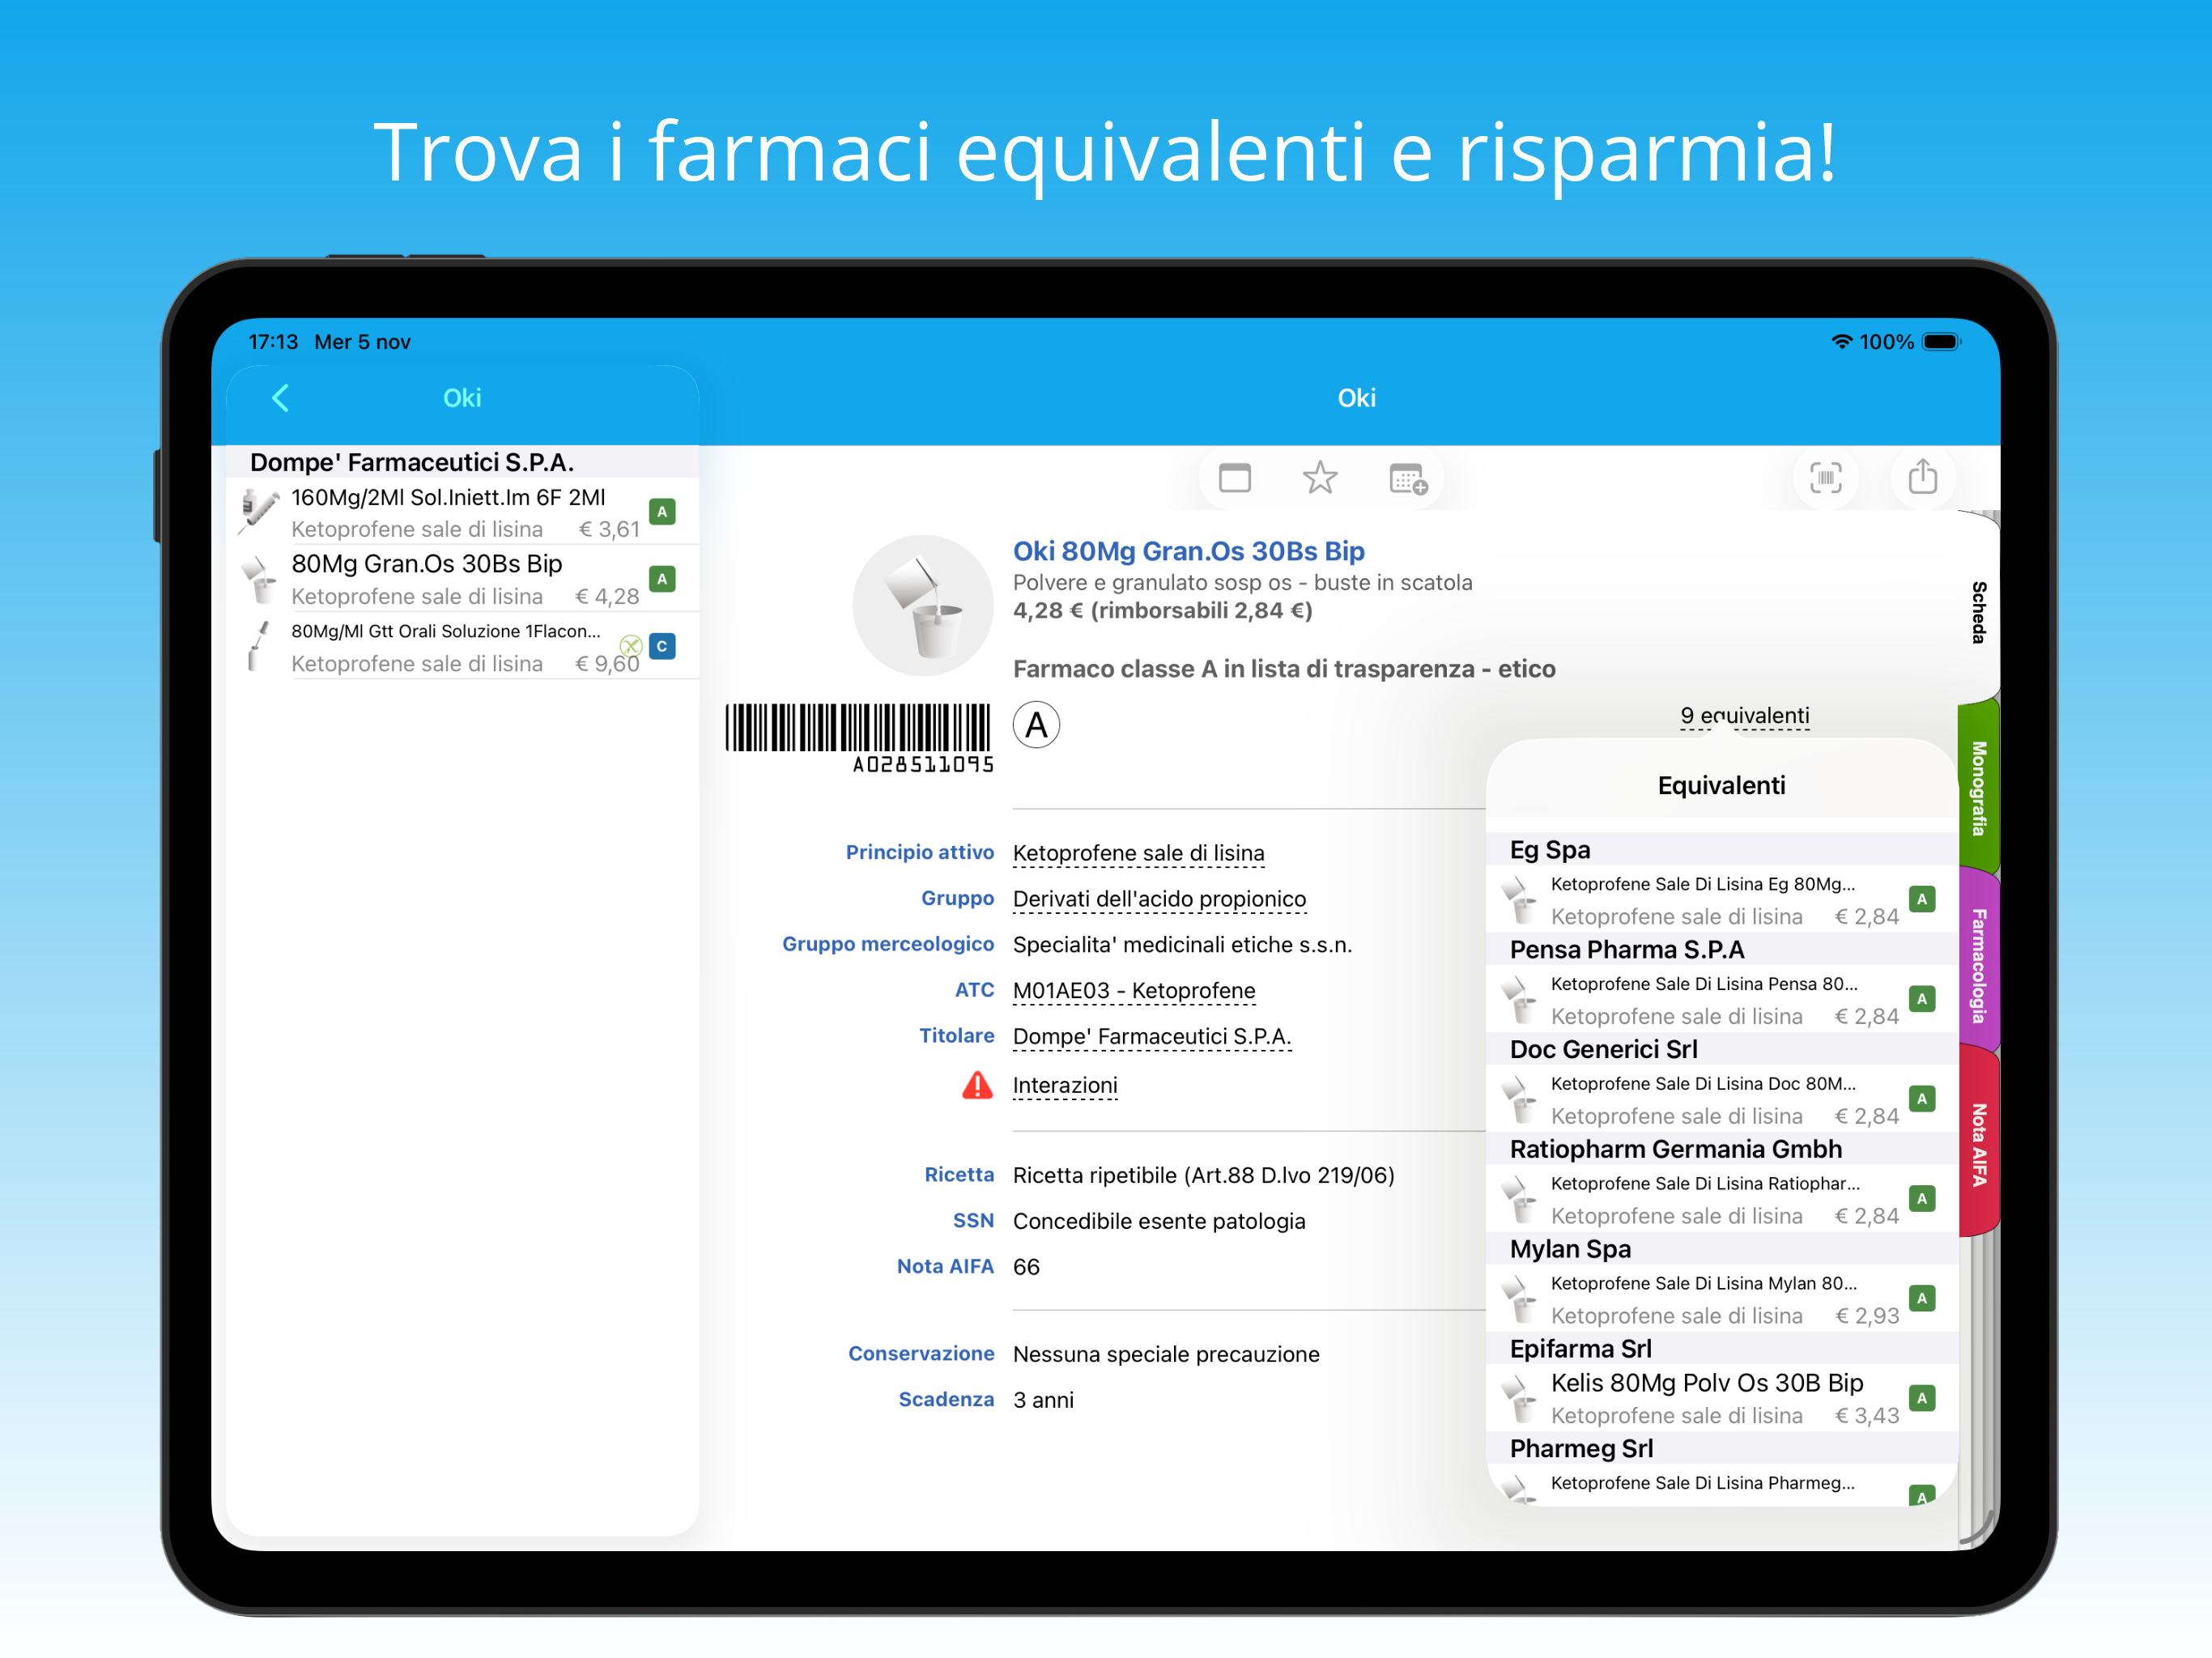This screenshot has height=1658, width=2212.
Task: Open the barcode scanner icon
Action: point(1826,478)
